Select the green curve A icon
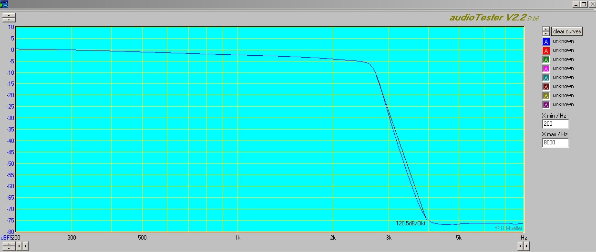 click(546, 60)
